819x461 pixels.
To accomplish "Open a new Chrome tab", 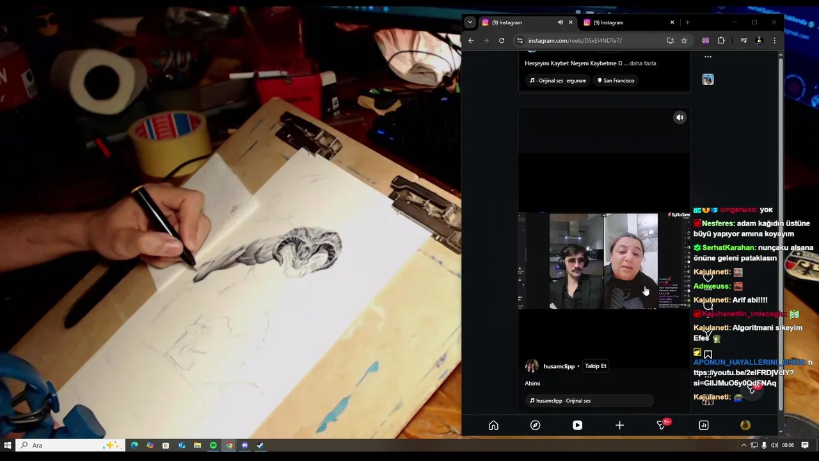I will pos(687,22).
